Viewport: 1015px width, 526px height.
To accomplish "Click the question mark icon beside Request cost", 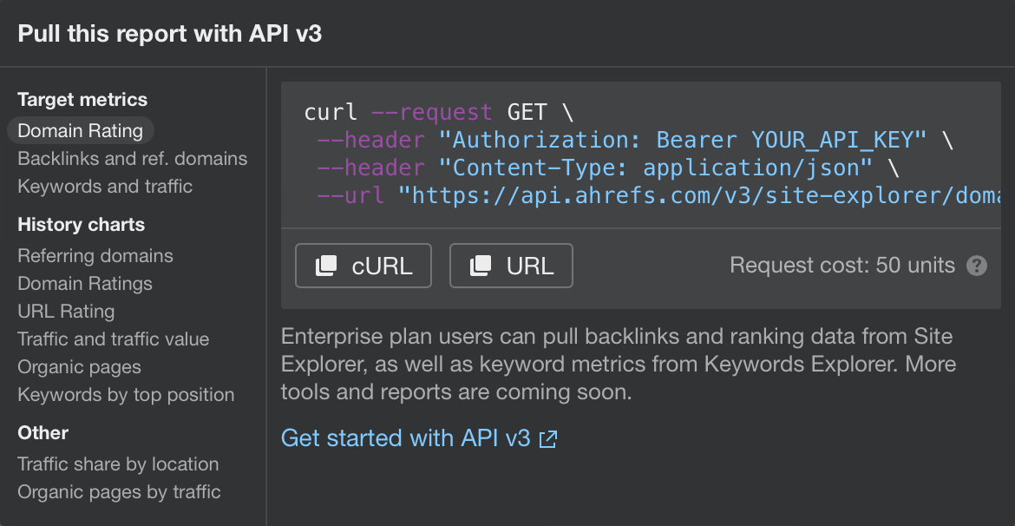I will click(x=977, y=266).
